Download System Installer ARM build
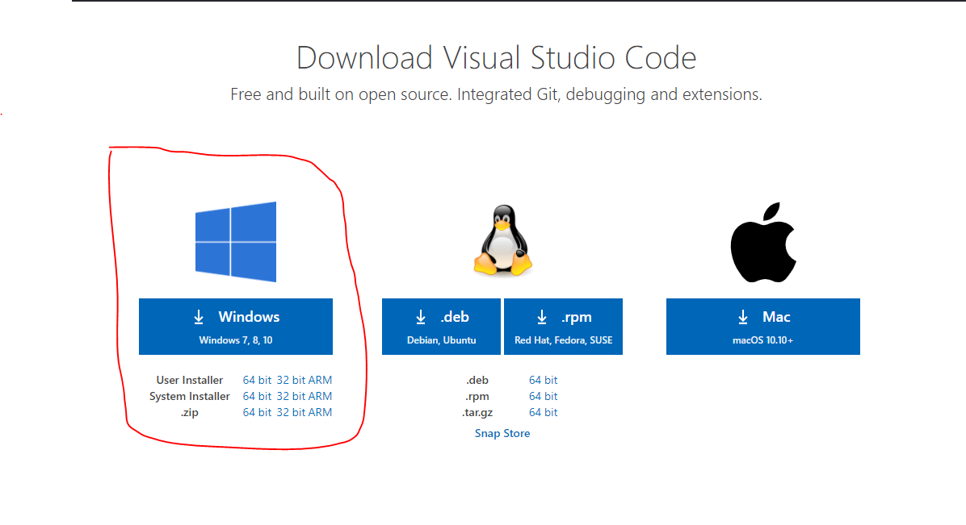Viewport: 966px width, 525px height. click(x=321, y=396)
